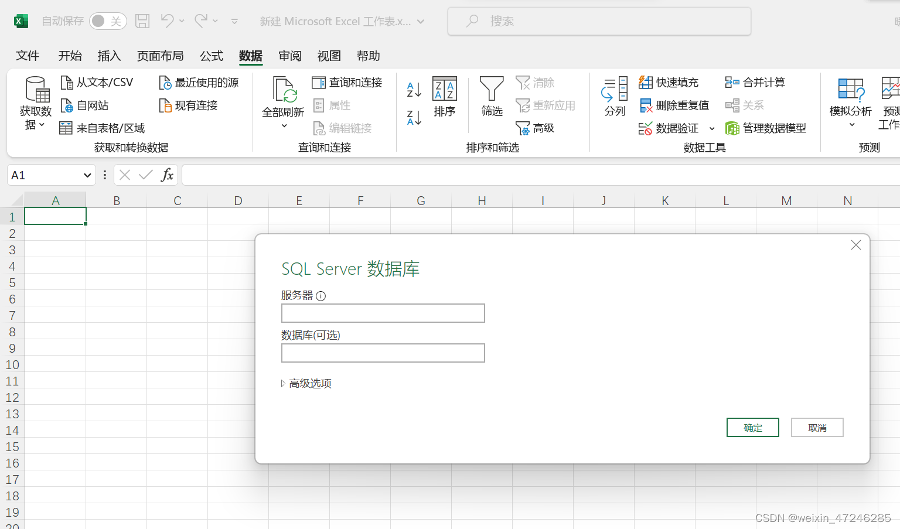The width and height of the screenshot is (900, 529).
Task: Click Reapply filter (重新应用)
Action: 546,105
